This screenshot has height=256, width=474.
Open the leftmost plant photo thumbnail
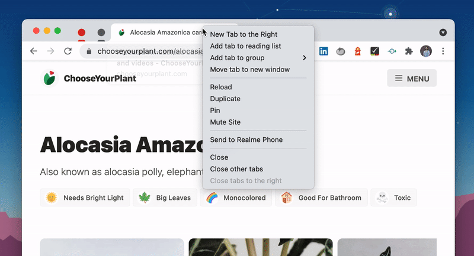[x=112, y=247]
